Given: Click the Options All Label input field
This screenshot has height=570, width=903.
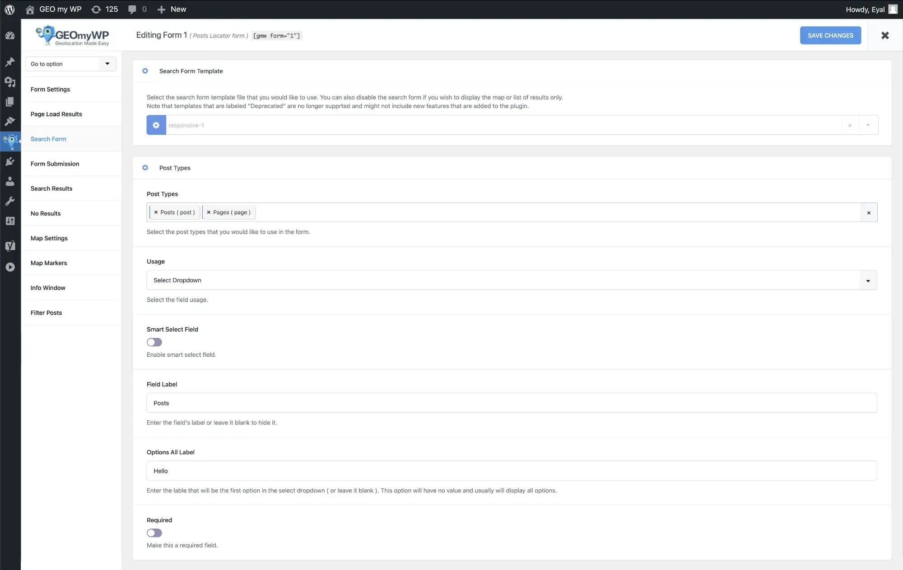Looking at the screenshot, I should point(512,471).
